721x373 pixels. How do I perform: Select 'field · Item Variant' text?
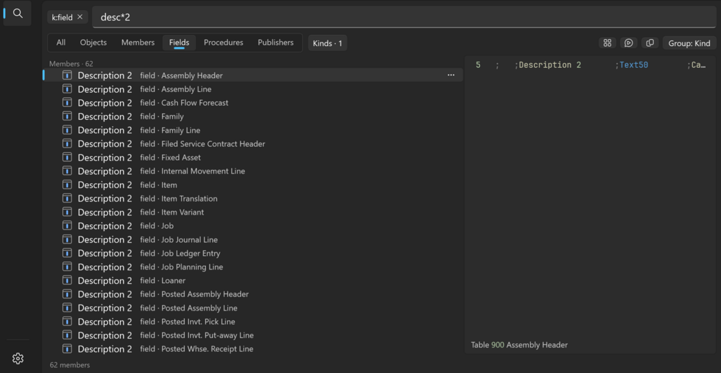(x=172, y=213)
